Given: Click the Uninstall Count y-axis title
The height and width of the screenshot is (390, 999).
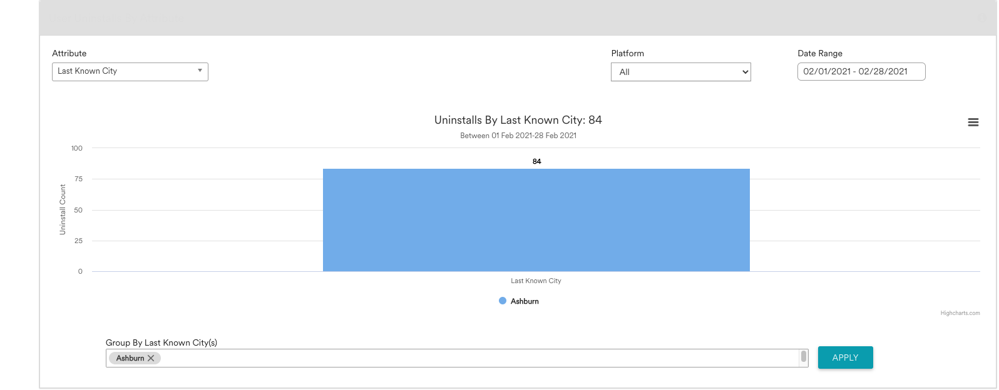Looking at the screenshot, I should click(63, 209).
